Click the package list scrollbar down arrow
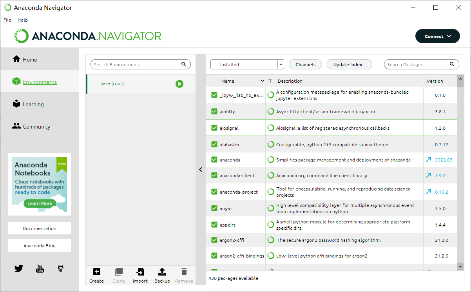 (460, 266)
